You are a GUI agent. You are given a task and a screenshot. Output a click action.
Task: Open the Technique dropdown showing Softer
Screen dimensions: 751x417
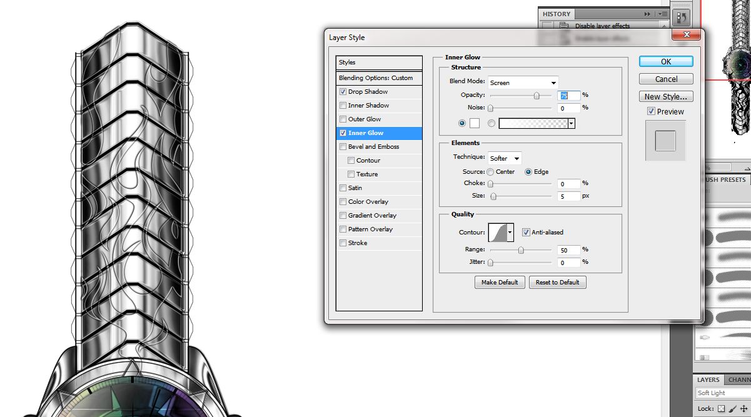tap(505, 159)
